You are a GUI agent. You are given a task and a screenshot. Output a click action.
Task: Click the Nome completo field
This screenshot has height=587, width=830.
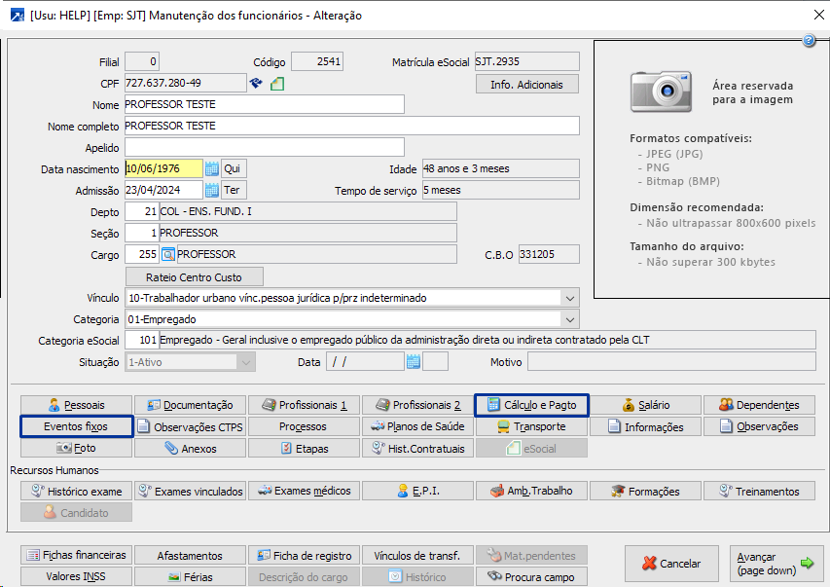click(x=352, y=127)
